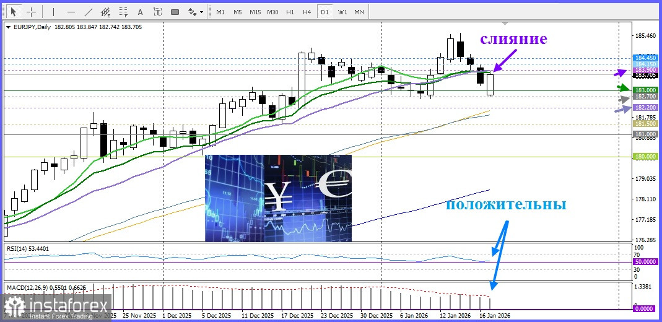The height and width of the screenshot is (322, 662).
Task: Toggle the active D1 timeframe button
Action: pos(324,12)
